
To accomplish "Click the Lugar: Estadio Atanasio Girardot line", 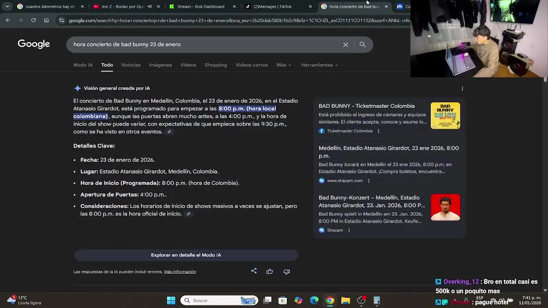I will point(149,172).
